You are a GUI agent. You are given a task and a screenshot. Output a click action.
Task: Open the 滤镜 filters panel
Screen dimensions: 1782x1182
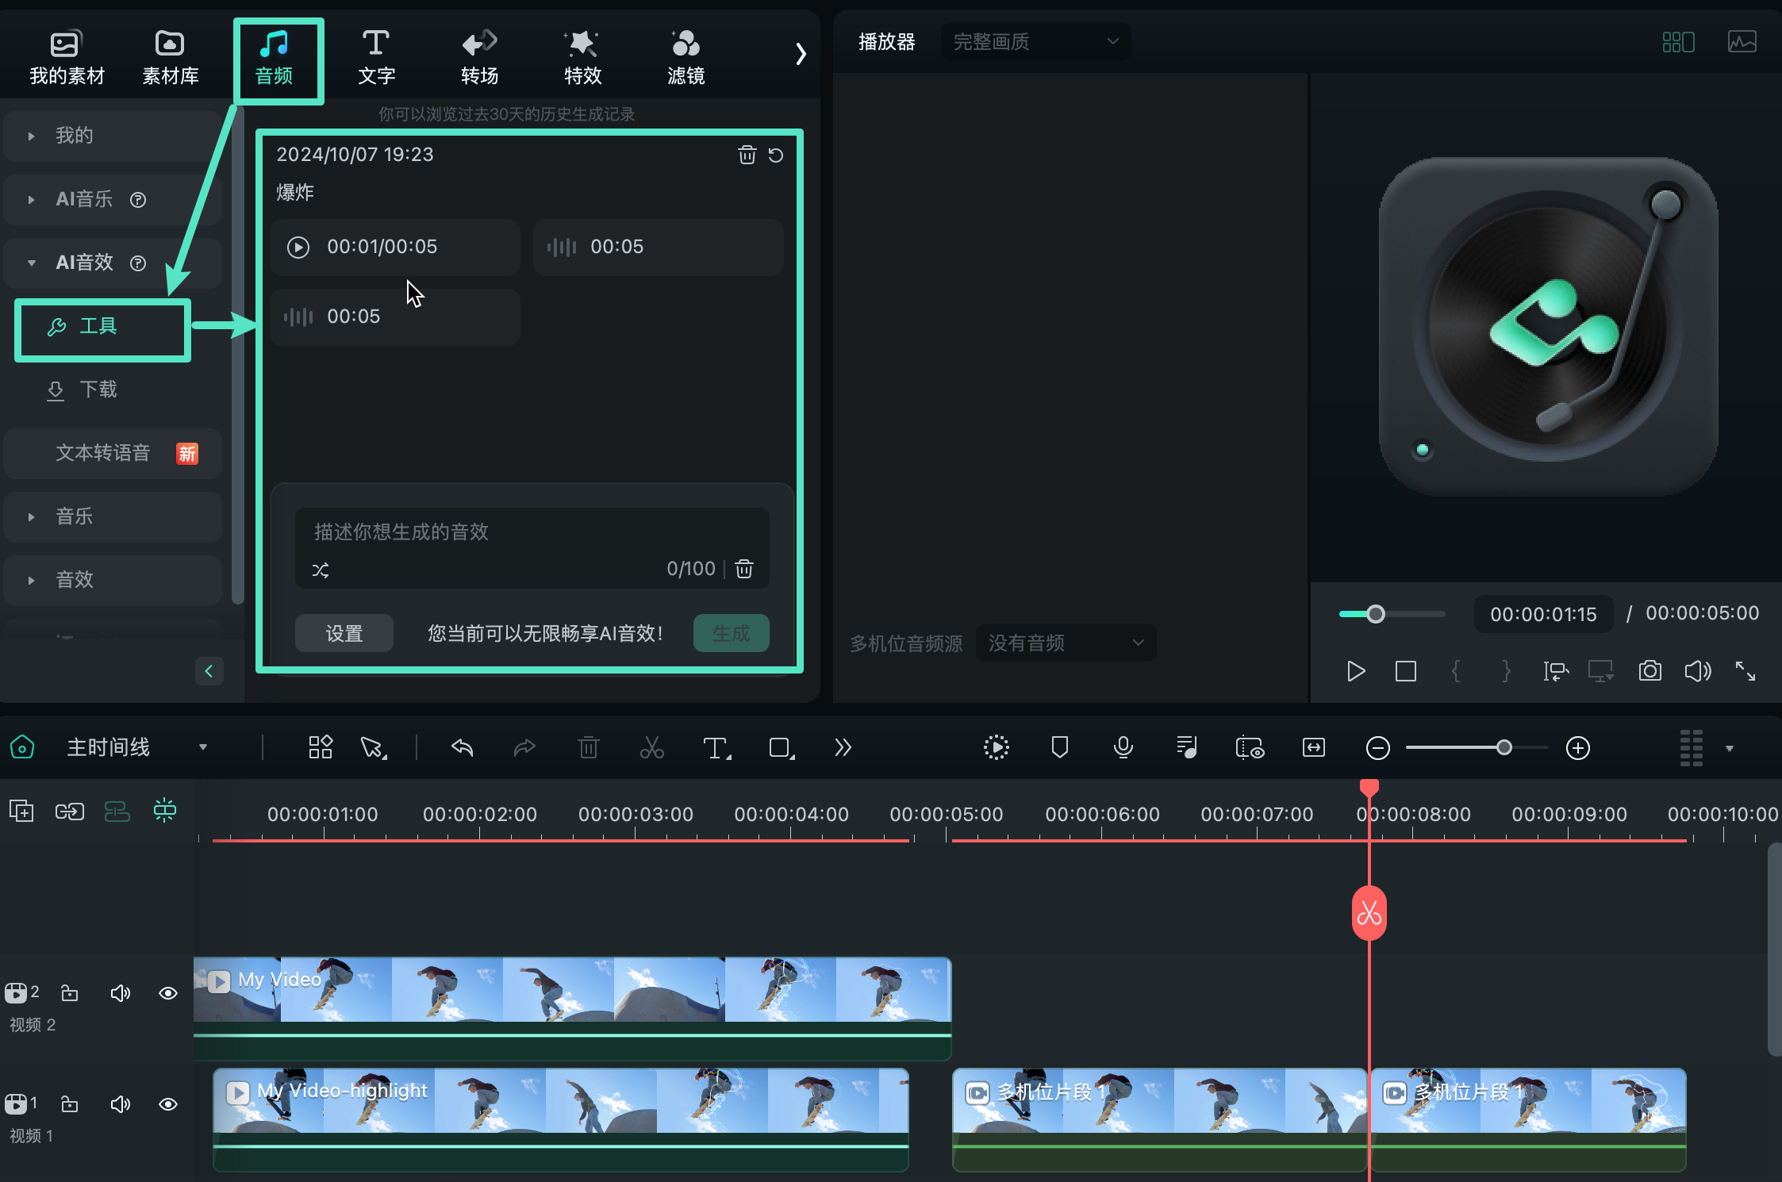683,54
